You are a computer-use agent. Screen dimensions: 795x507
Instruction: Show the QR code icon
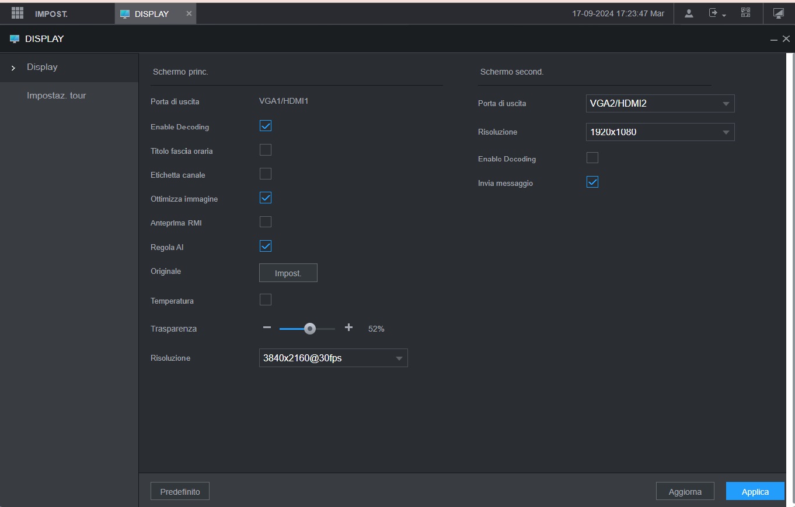[745, 13]
